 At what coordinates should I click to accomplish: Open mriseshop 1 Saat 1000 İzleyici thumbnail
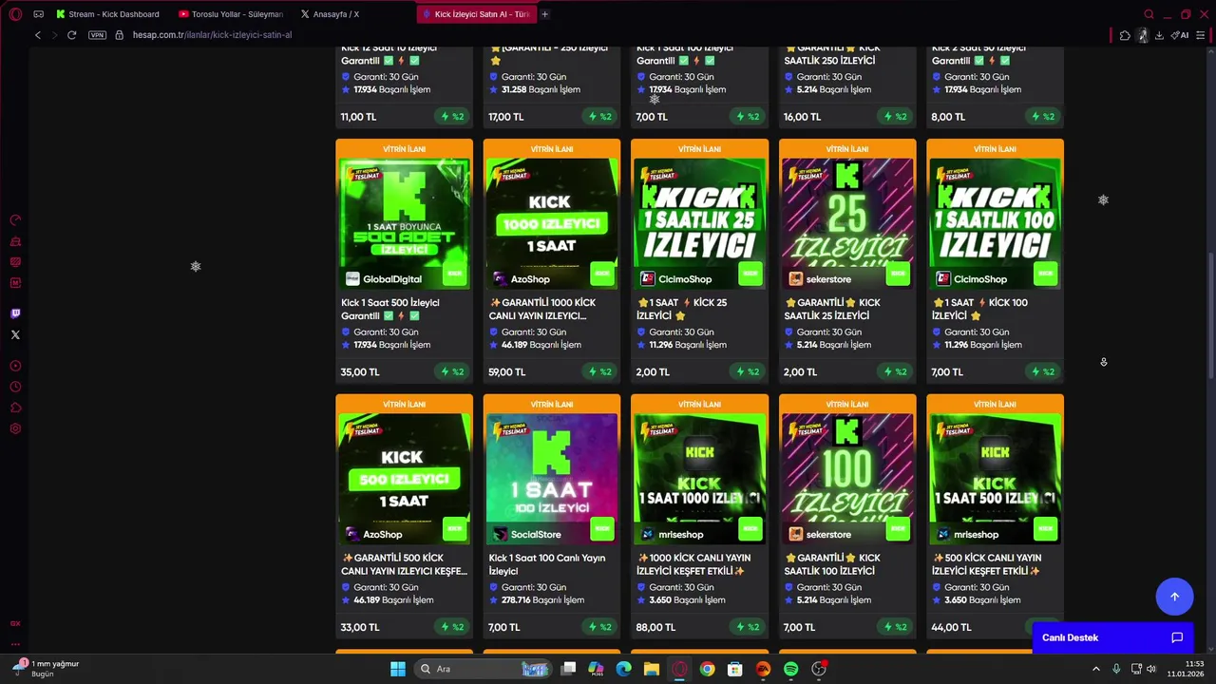coord(699,479)
